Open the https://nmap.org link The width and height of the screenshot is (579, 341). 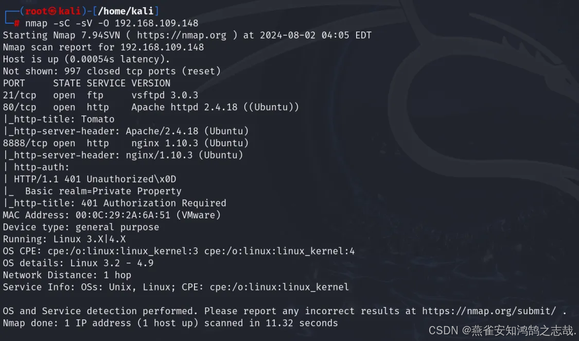182,36
